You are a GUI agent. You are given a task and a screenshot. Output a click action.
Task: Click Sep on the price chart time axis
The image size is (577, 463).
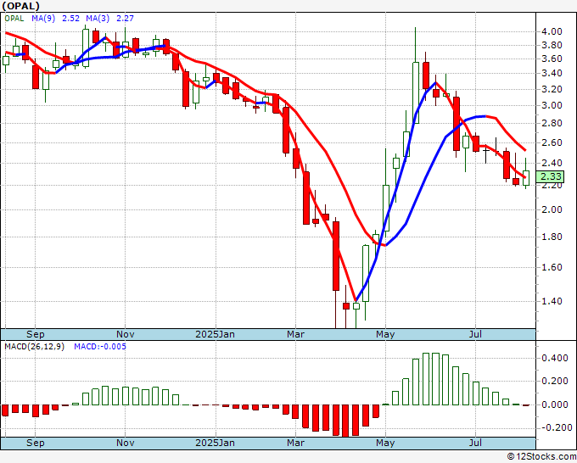pyautogui.click(x=36, y=335)
